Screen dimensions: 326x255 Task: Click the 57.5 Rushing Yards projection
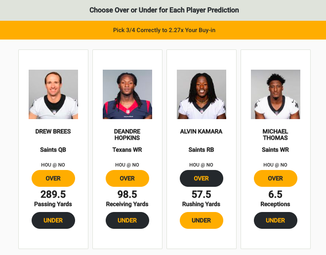[201, 199]
